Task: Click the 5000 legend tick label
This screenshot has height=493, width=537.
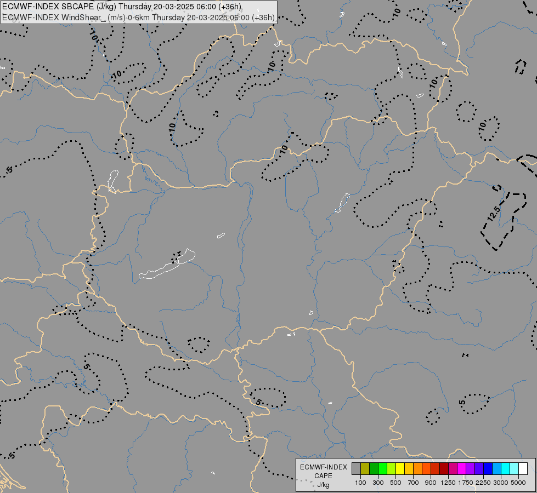Action: coord(518,483)
